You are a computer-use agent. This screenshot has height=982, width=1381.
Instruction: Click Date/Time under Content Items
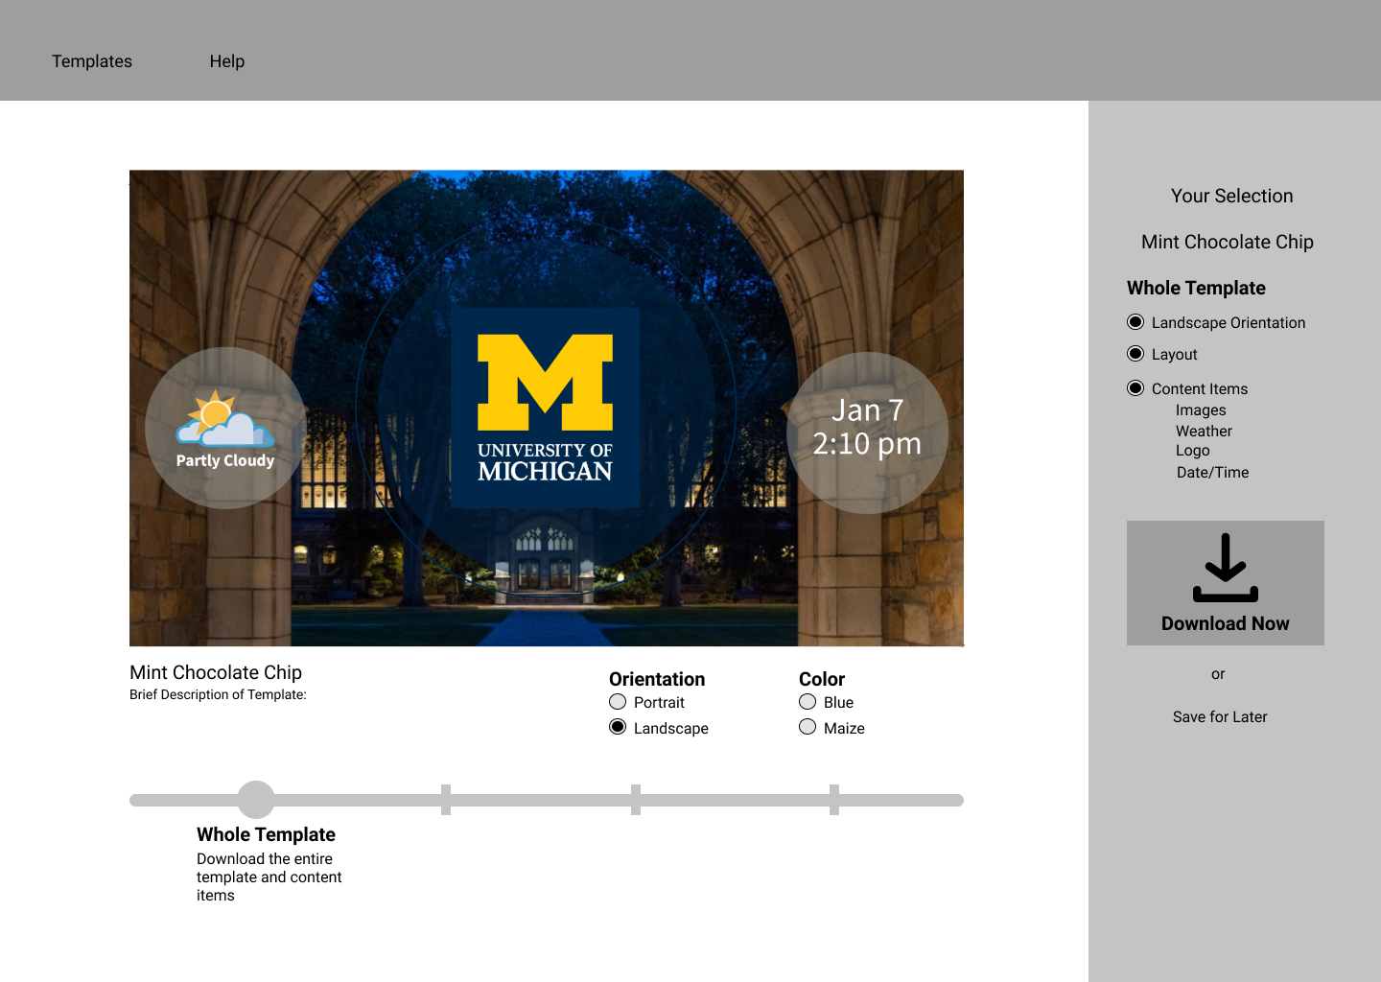click(1213, 472)
